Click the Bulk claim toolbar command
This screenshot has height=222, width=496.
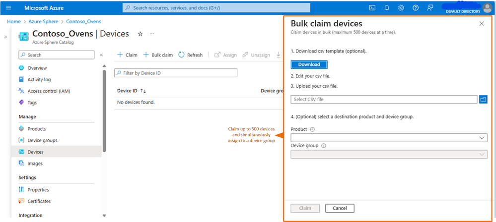pos(158,55)
